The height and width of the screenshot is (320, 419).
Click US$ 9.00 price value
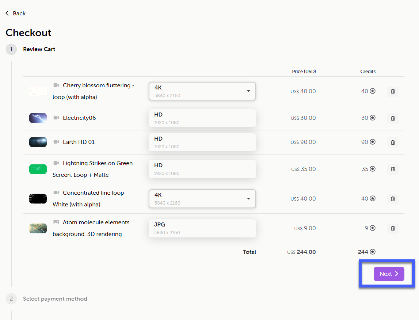[305, 228]
